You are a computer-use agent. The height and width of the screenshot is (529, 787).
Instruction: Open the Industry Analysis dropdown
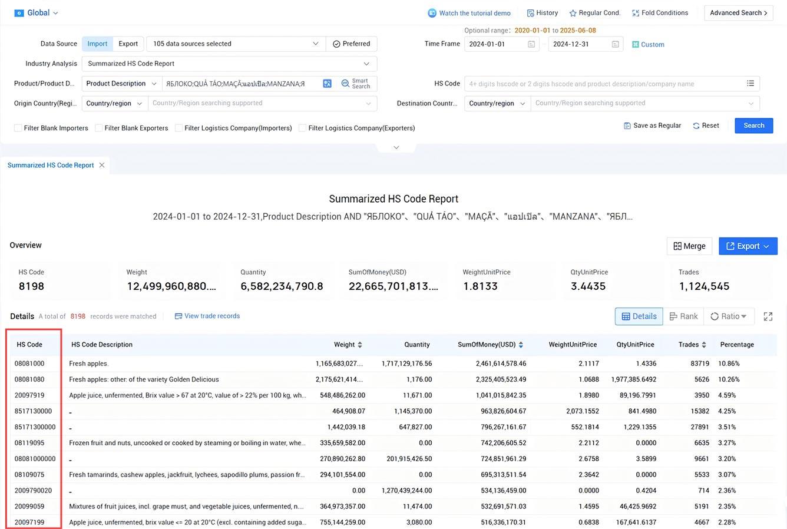click(230, 64)
